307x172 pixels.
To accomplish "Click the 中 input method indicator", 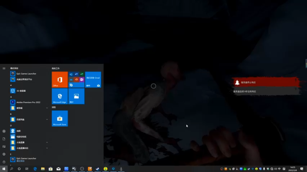I will coord(279,169).
